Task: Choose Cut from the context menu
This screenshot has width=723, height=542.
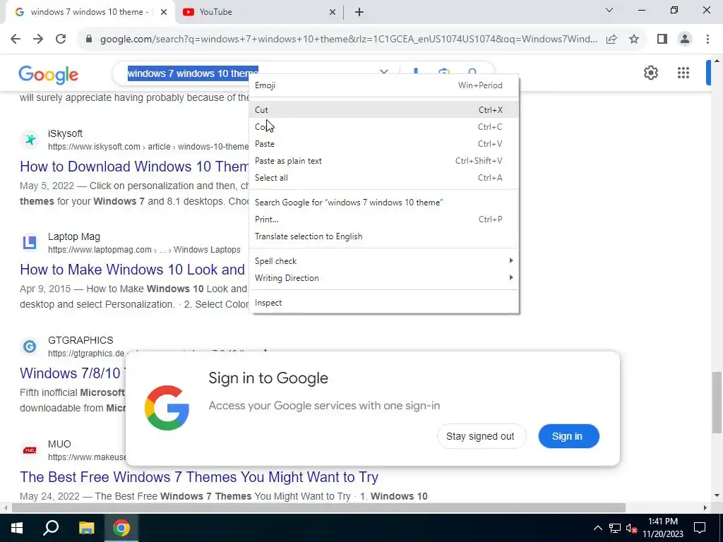Action: tap(383, 109)
